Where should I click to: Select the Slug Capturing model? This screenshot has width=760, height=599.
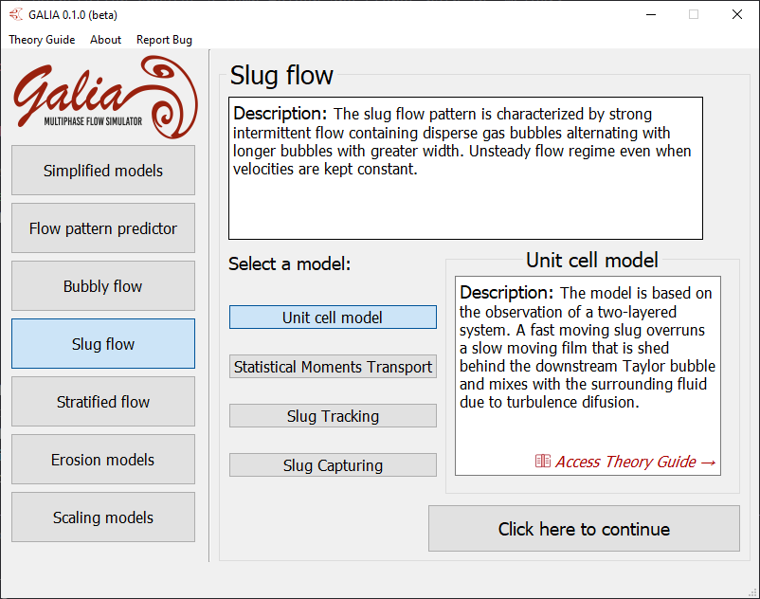click(x=333, y=465)
